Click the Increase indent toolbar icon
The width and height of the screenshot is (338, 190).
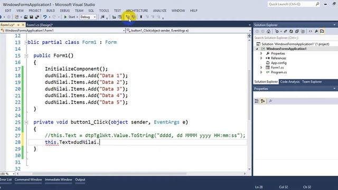(x=120, y=17)
